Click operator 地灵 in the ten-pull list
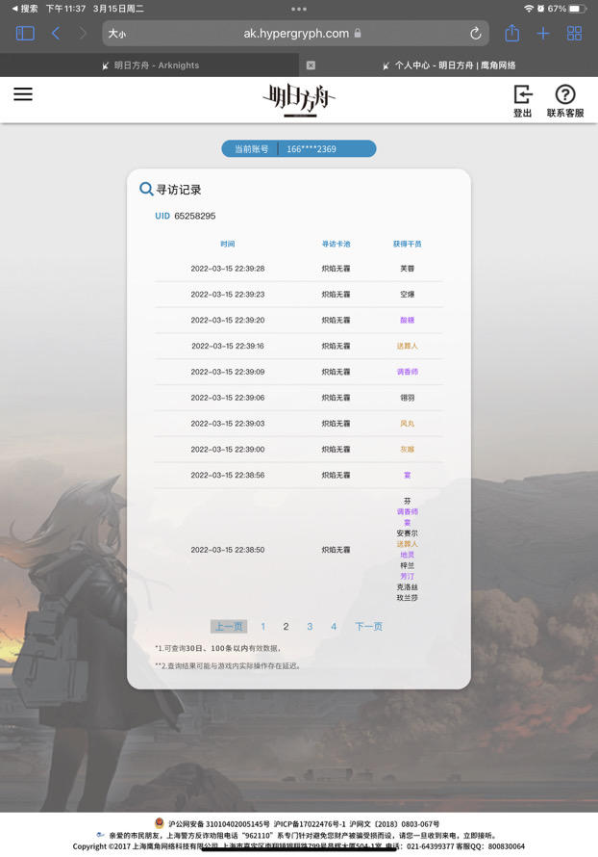Screen dimensions: 598x857 click(407, 555)
